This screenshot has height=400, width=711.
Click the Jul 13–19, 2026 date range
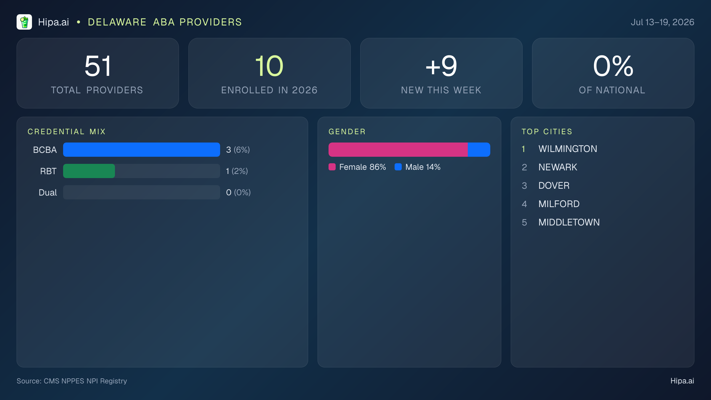pos(662,22)
